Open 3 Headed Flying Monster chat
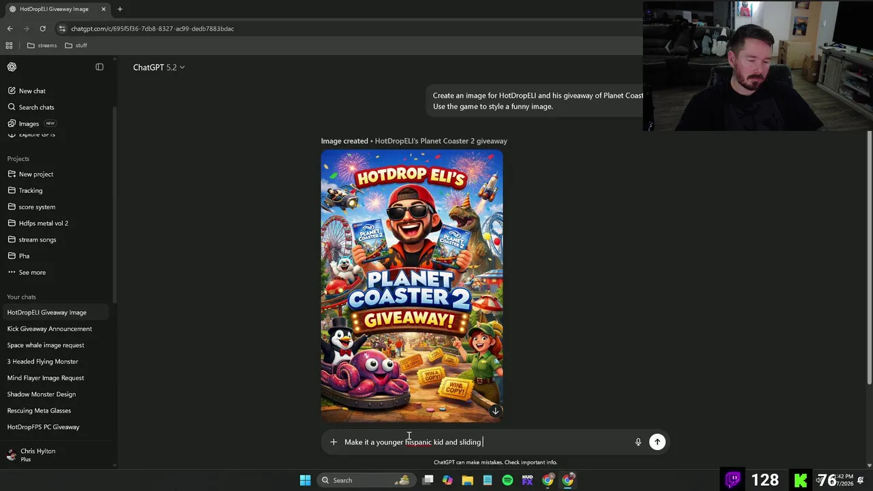Viewport: 873px width, 491px height. coord(42,361)
